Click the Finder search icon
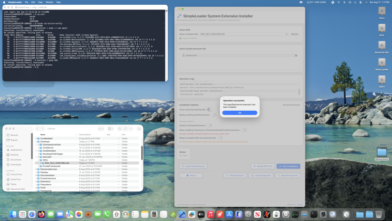 click(139, 129)
